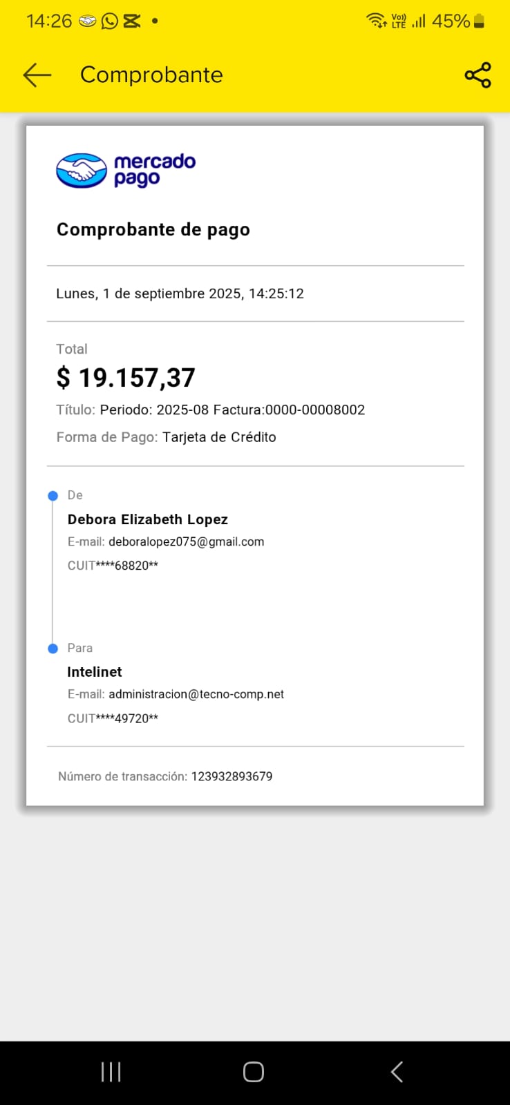Tap the Mercado Pago handshake logo

[82, 171]
